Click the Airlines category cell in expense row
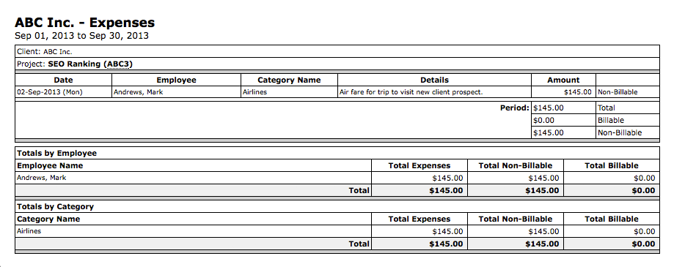The width and height of the screenshot is (674, 267). (254, 91)
